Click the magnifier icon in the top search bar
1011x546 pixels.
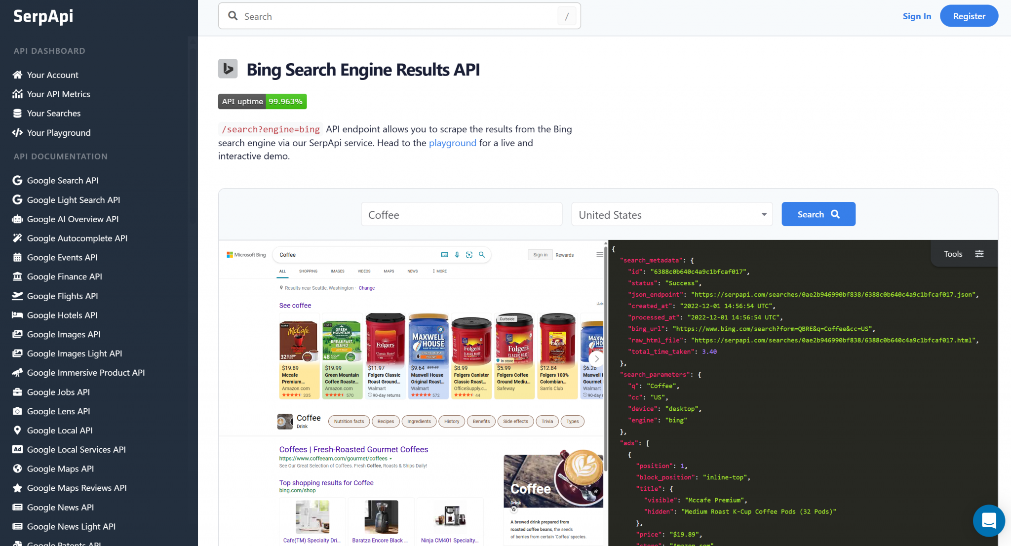[233, 16]
